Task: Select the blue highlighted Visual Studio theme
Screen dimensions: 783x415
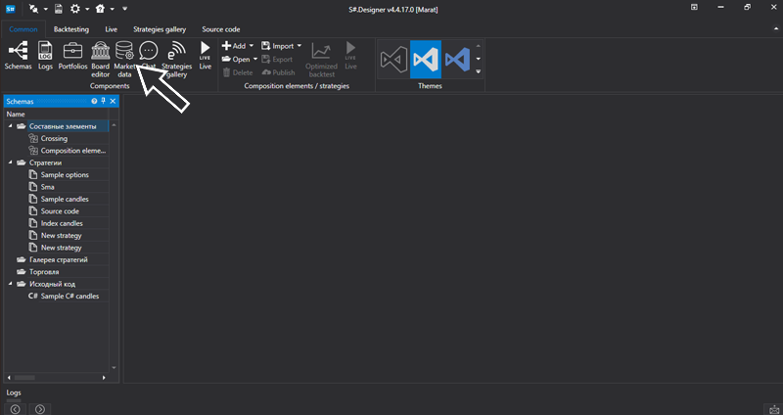Action: [x=426, y=61]
